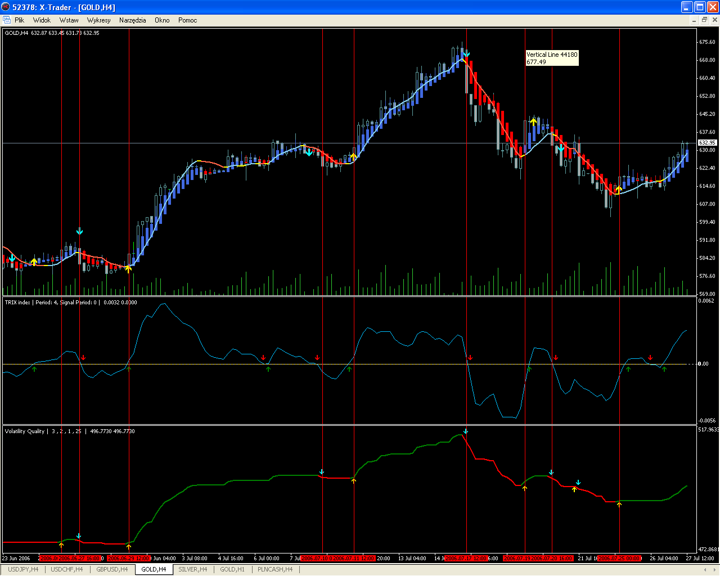Click the Vertical Line 44180 tooltip
The width and height of the screenshot is (720, 576).
(552, 58)
